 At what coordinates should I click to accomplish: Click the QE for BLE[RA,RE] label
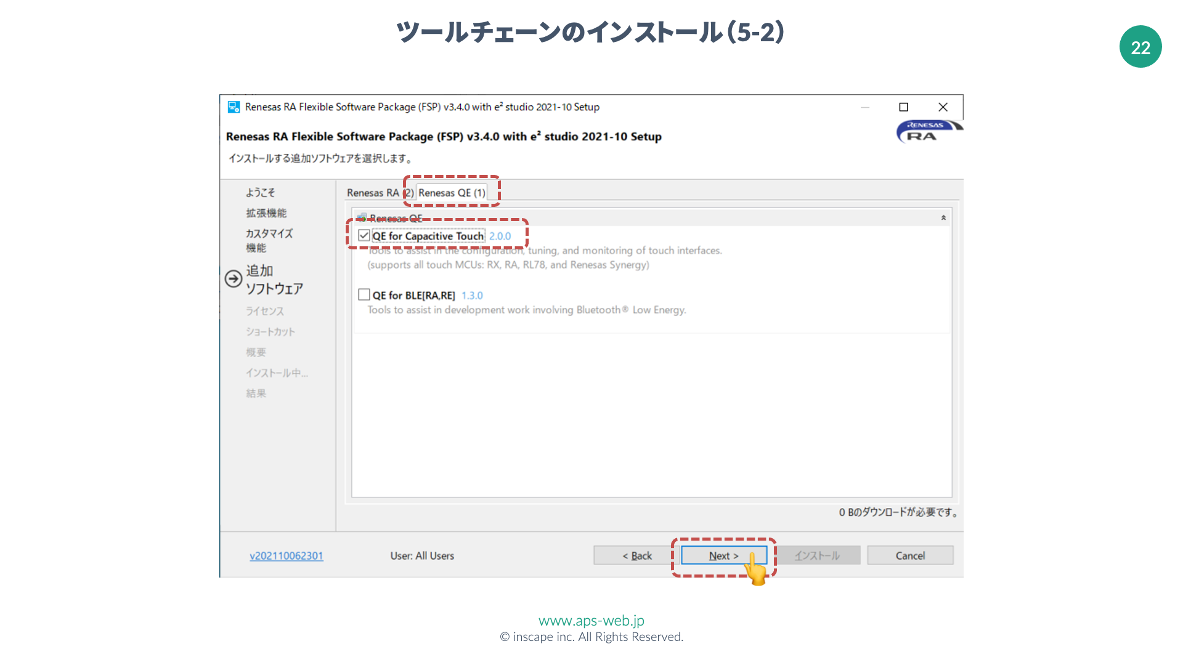414,296
